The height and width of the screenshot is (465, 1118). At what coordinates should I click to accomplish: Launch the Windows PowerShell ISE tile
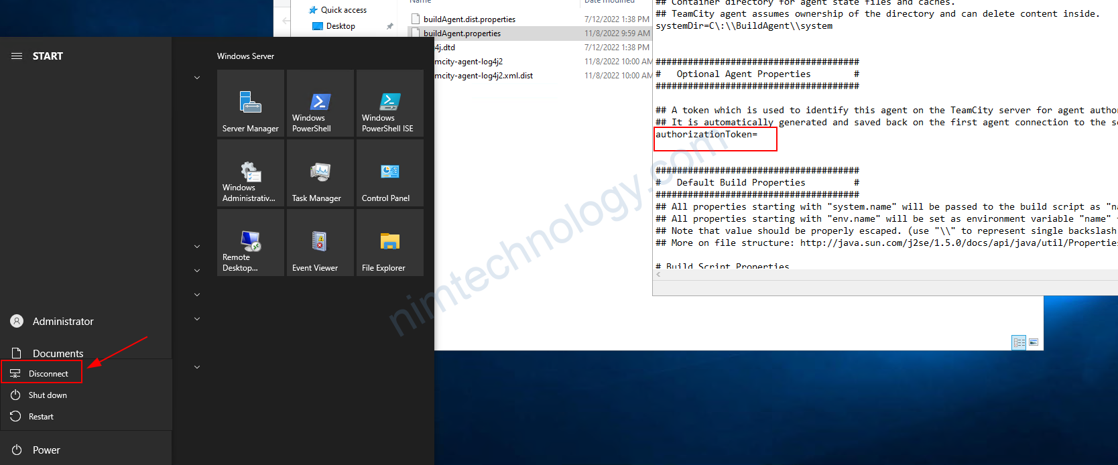(x=390, y=103)
